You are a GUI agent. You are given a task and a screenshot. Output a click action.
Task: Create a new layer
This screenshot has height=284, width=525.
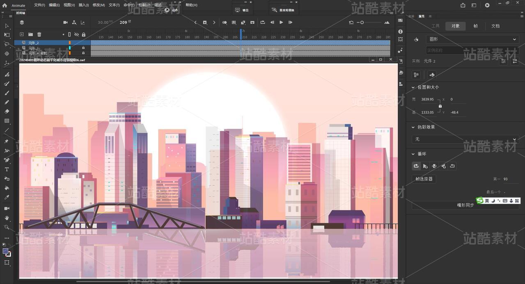coord(22,34)
